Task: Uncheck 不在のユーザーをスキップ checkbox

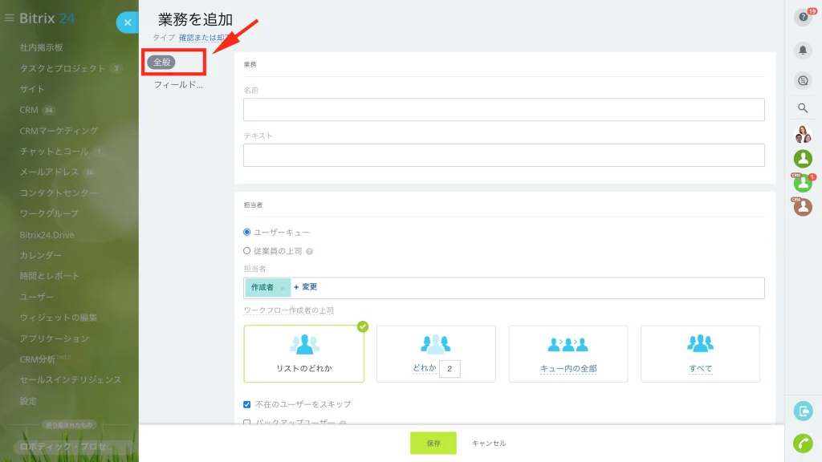Action: [x=247, y=404]
